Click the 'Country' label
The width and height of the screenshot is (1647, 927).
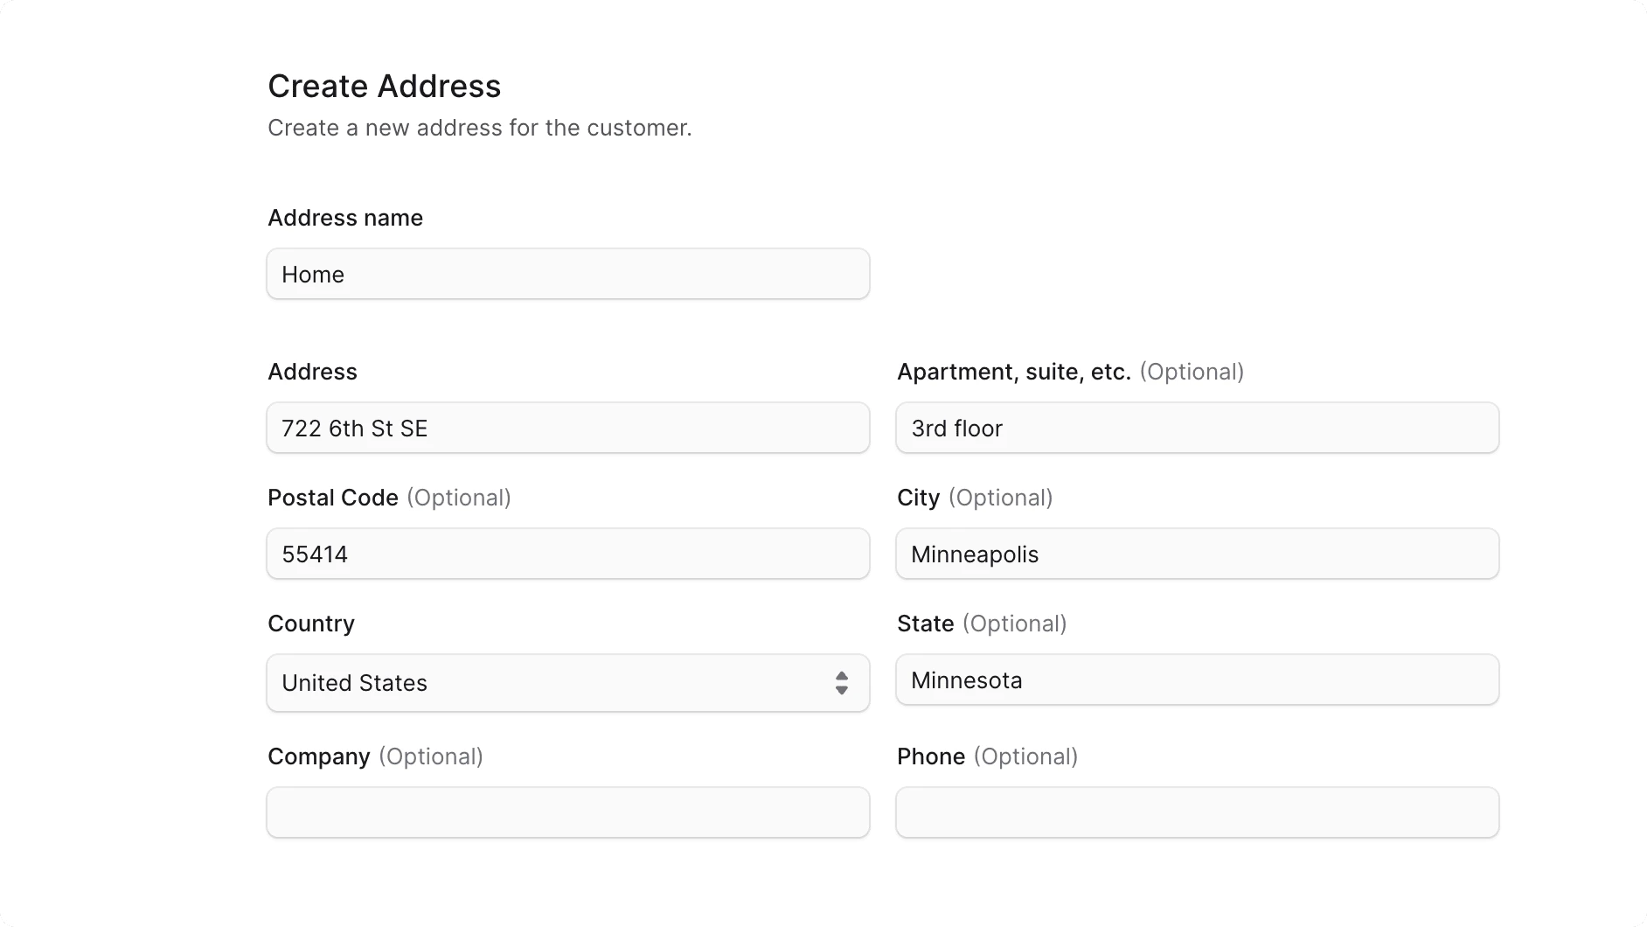[x=311, y=624]
